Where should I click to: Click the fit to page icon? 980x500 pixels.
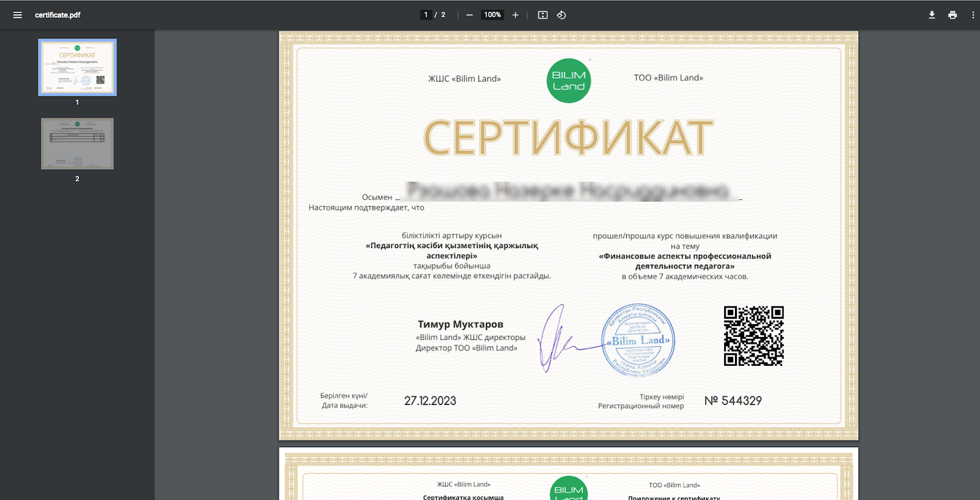(x=543, y=15)
